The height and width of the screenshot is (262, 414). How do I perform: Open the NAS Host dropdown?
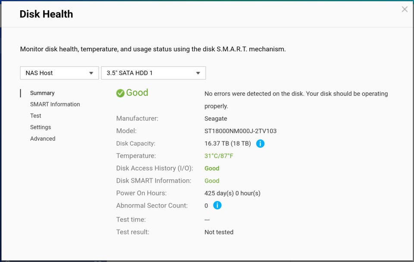[x=59, y=73]
